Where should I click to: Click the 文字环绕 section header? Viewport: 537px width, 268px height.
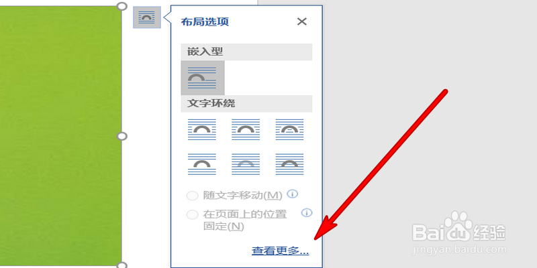pos(246,104)
